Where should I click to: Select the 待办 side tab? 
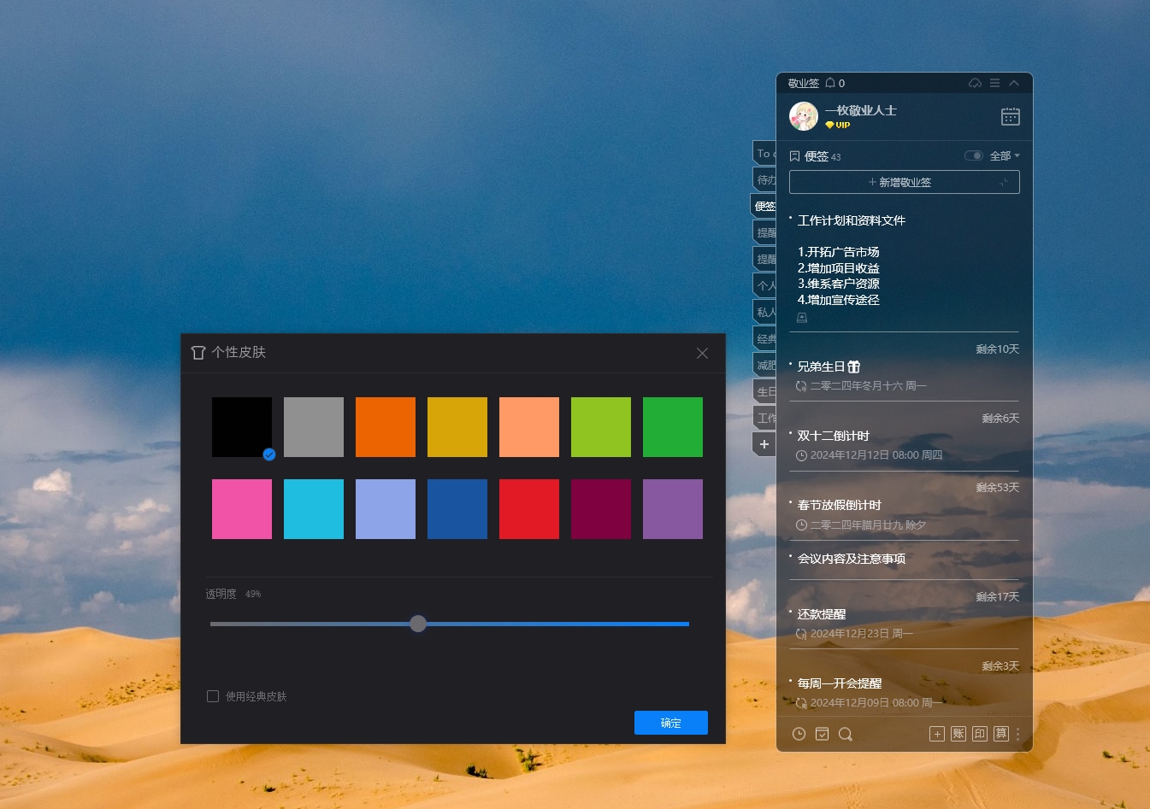coord(765,179)
